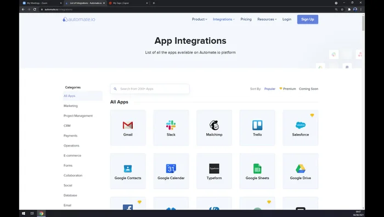Viewport: 384px width, 217px height.
Task: Select the CRM category
Action: 67,126
